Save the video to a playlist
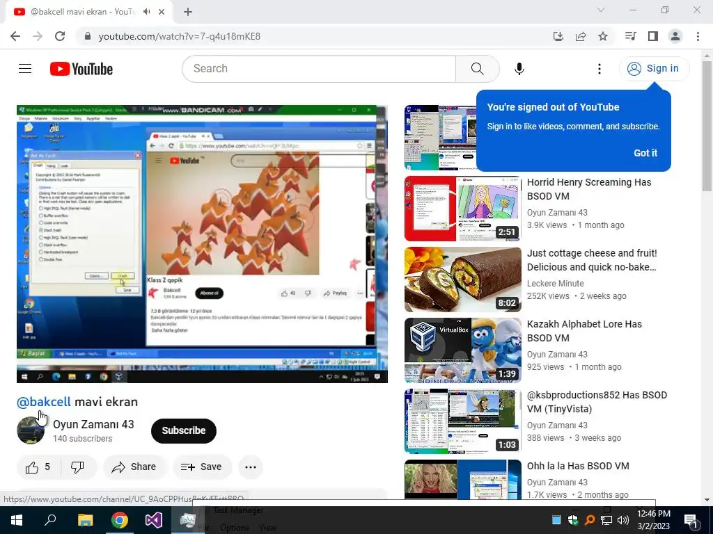 pos(201,467)
